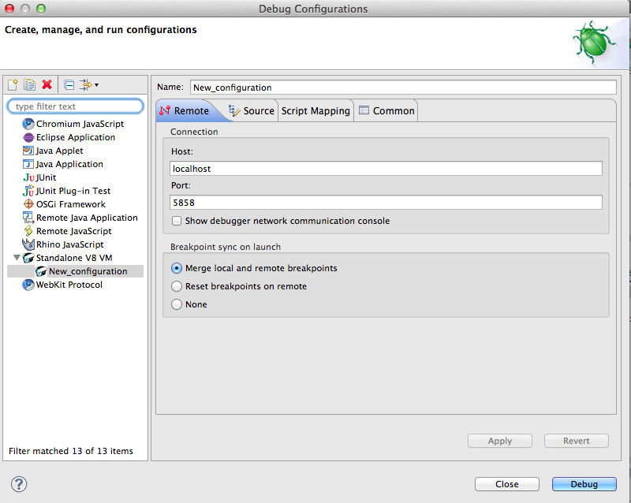Click the WebKit Protocol icon
Screen dimensions: 631x503
coord(28,285)
